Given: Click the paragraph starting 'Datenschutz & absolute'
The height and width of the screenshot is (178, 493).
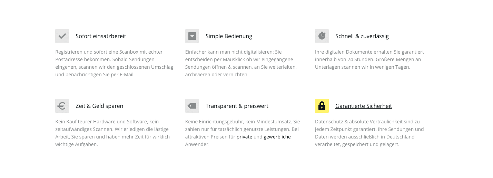Looking at the screenshot, I should click(369, 133).
